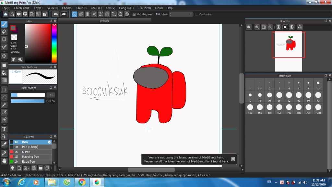
Task: Open the Lớp(L) menu
Action: 38,8
